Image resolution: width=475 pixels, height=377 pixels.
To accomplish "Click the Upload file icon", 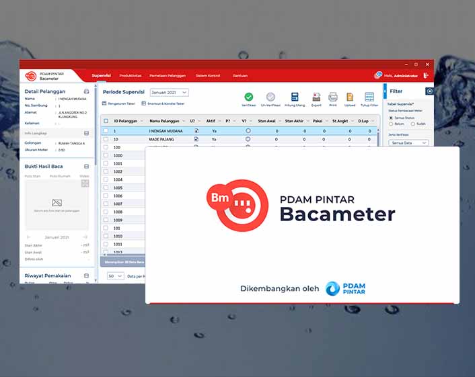I will (x=350, y=97).
